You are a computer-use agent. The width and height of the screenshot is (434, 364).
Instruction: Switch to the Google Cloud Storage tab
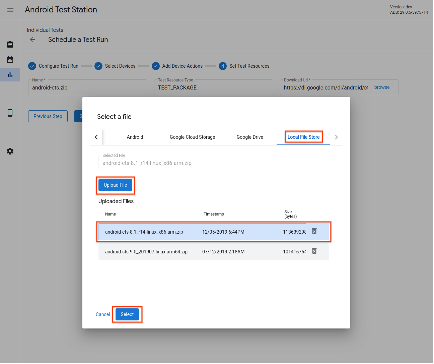[192, 137]
